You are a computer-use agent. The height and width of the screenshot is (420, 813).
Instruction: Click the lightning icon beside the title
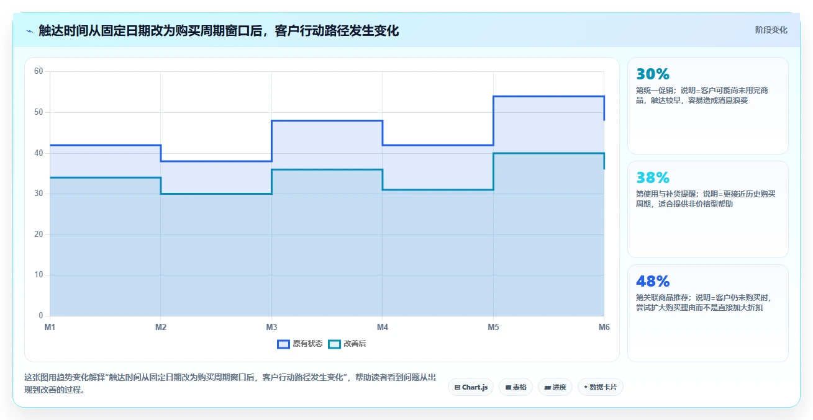[29, 30]
